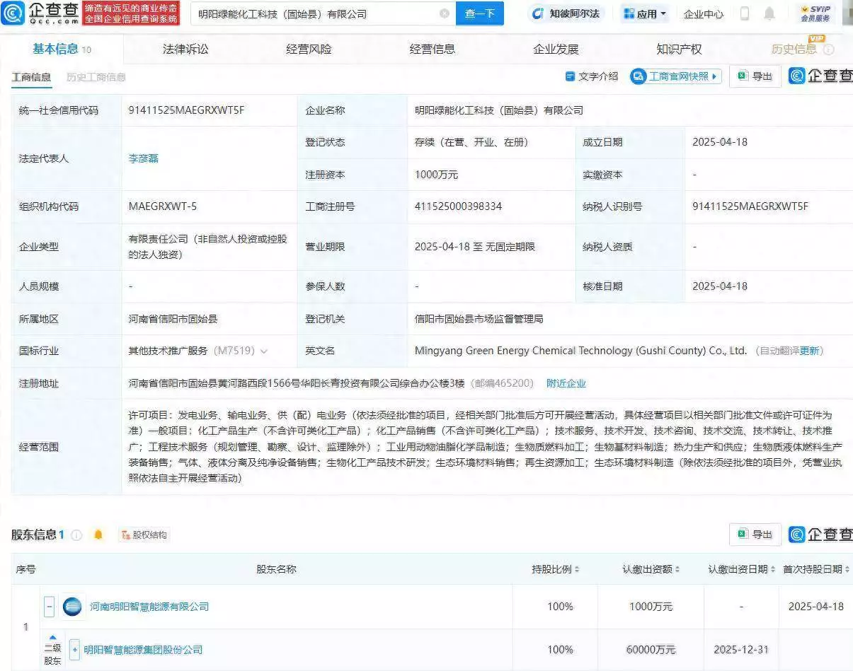The image size is (853, 671).
Task: Collapse 河南明阳智慧能源有限公司 shareholder row
Action: pyautogui.click(x=50, y=607)
